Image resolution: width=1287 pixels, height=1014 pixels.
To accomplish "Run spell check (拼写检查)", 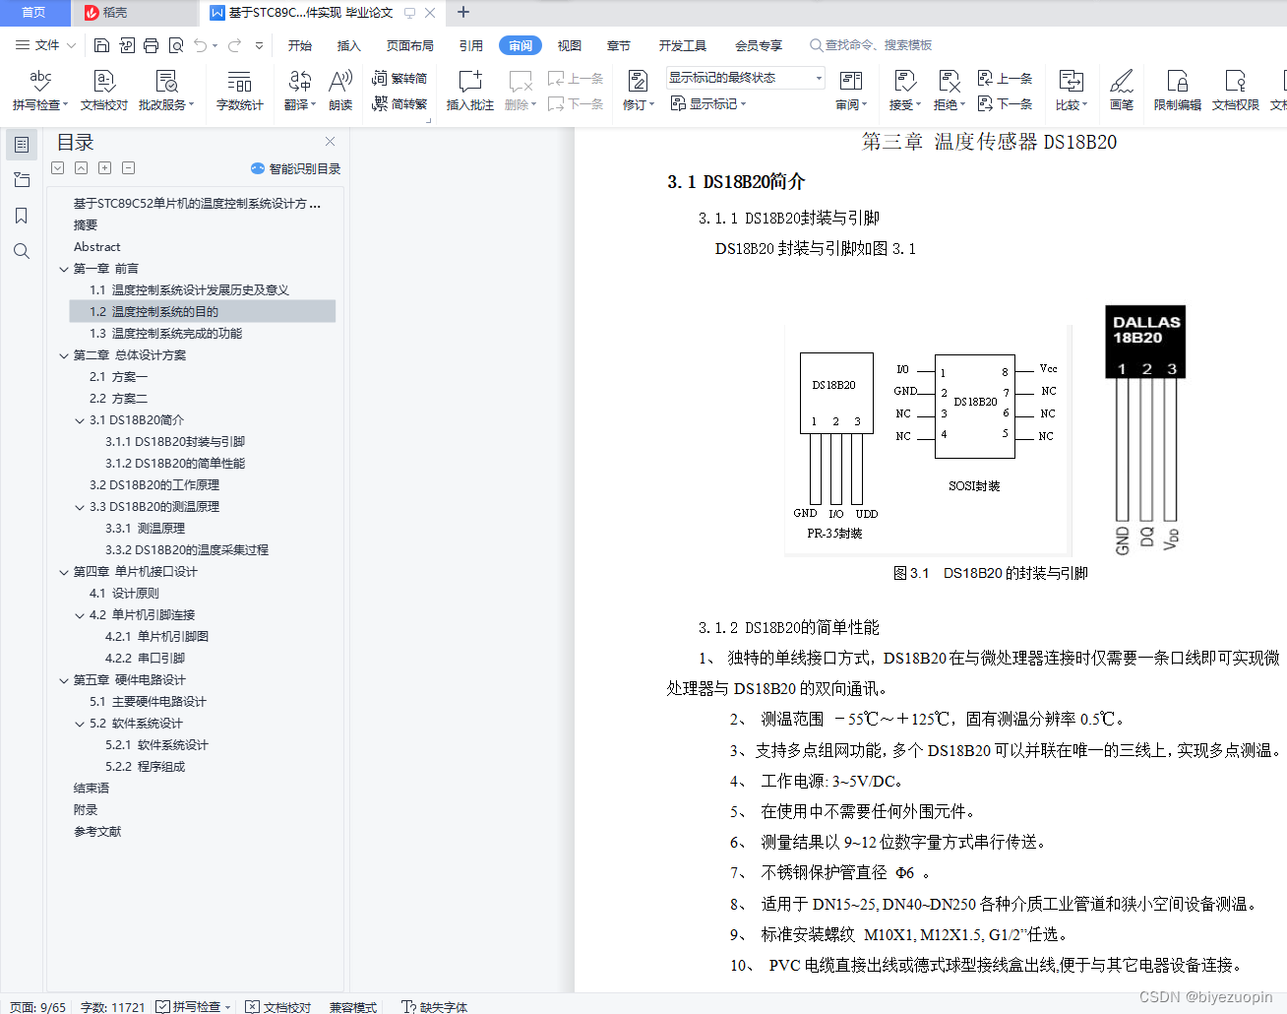I will [x=40, y=90].
